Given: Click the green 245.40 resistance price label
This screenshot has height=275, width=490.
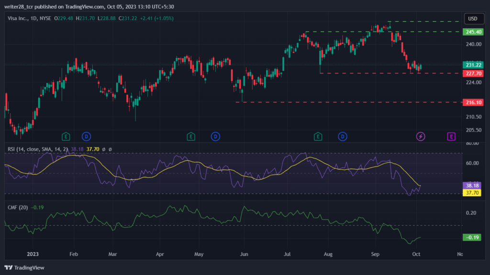Looking at the screenshot, I should [x=473, y=32].
